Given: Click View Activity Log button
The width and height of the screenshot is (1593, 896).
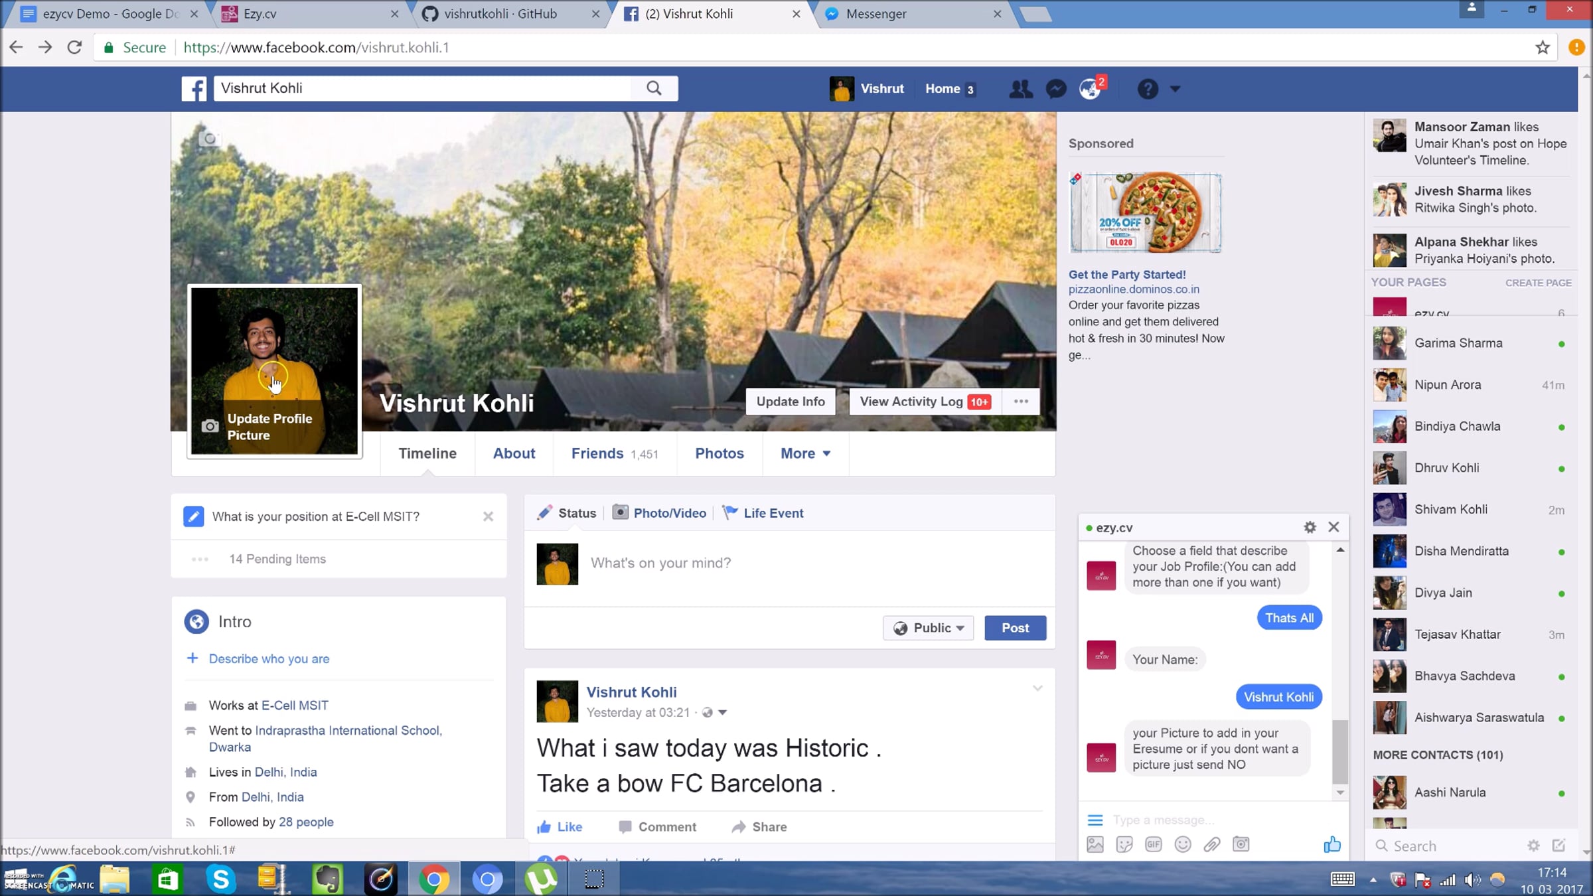Looking at the screenshot, I should [x=925, y=402].
